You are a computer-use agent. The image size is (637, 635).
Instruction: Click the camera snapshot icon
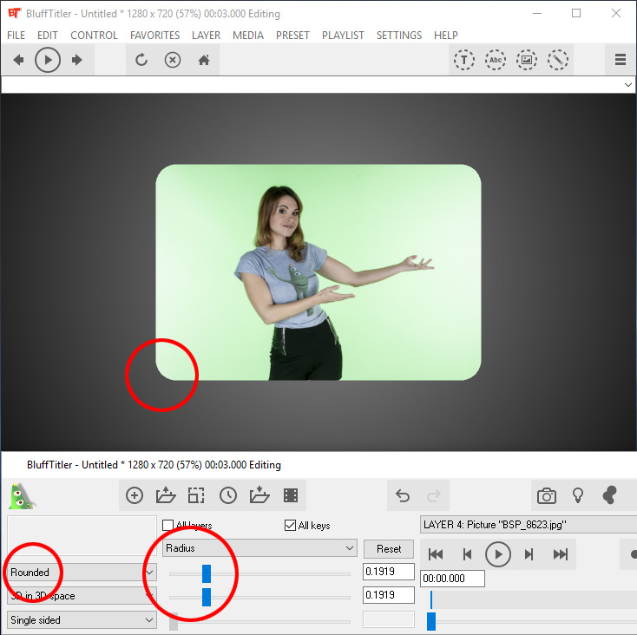[547, 496]
